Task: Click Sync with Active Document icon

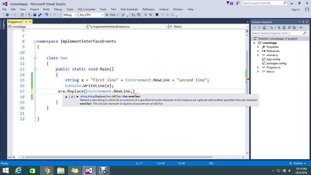Action: pyautogui.click(x=279, y=28)
